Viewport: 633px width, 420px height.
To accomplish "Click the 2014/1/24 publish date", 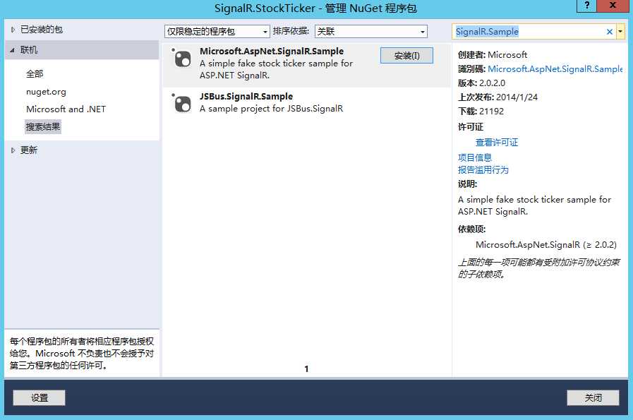I will click(517, 97).
